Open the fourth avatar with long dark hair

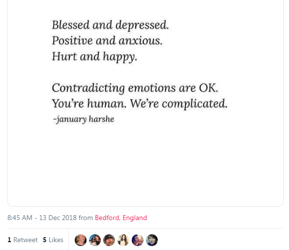[x=123, y=240]
